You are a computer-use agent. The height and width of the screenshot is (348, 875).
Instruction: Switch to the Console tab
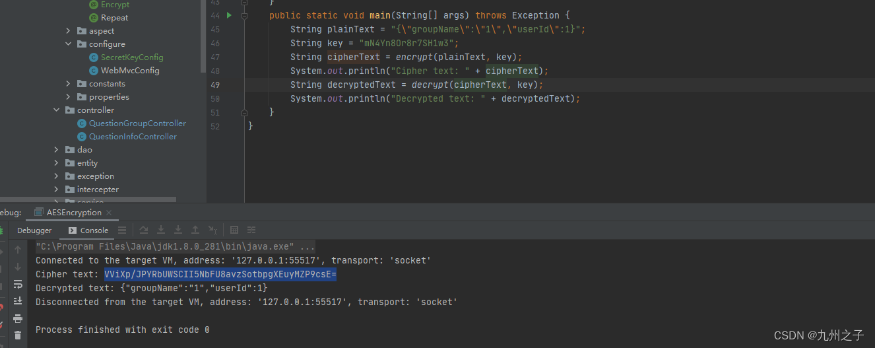click(x=88, y=230)
